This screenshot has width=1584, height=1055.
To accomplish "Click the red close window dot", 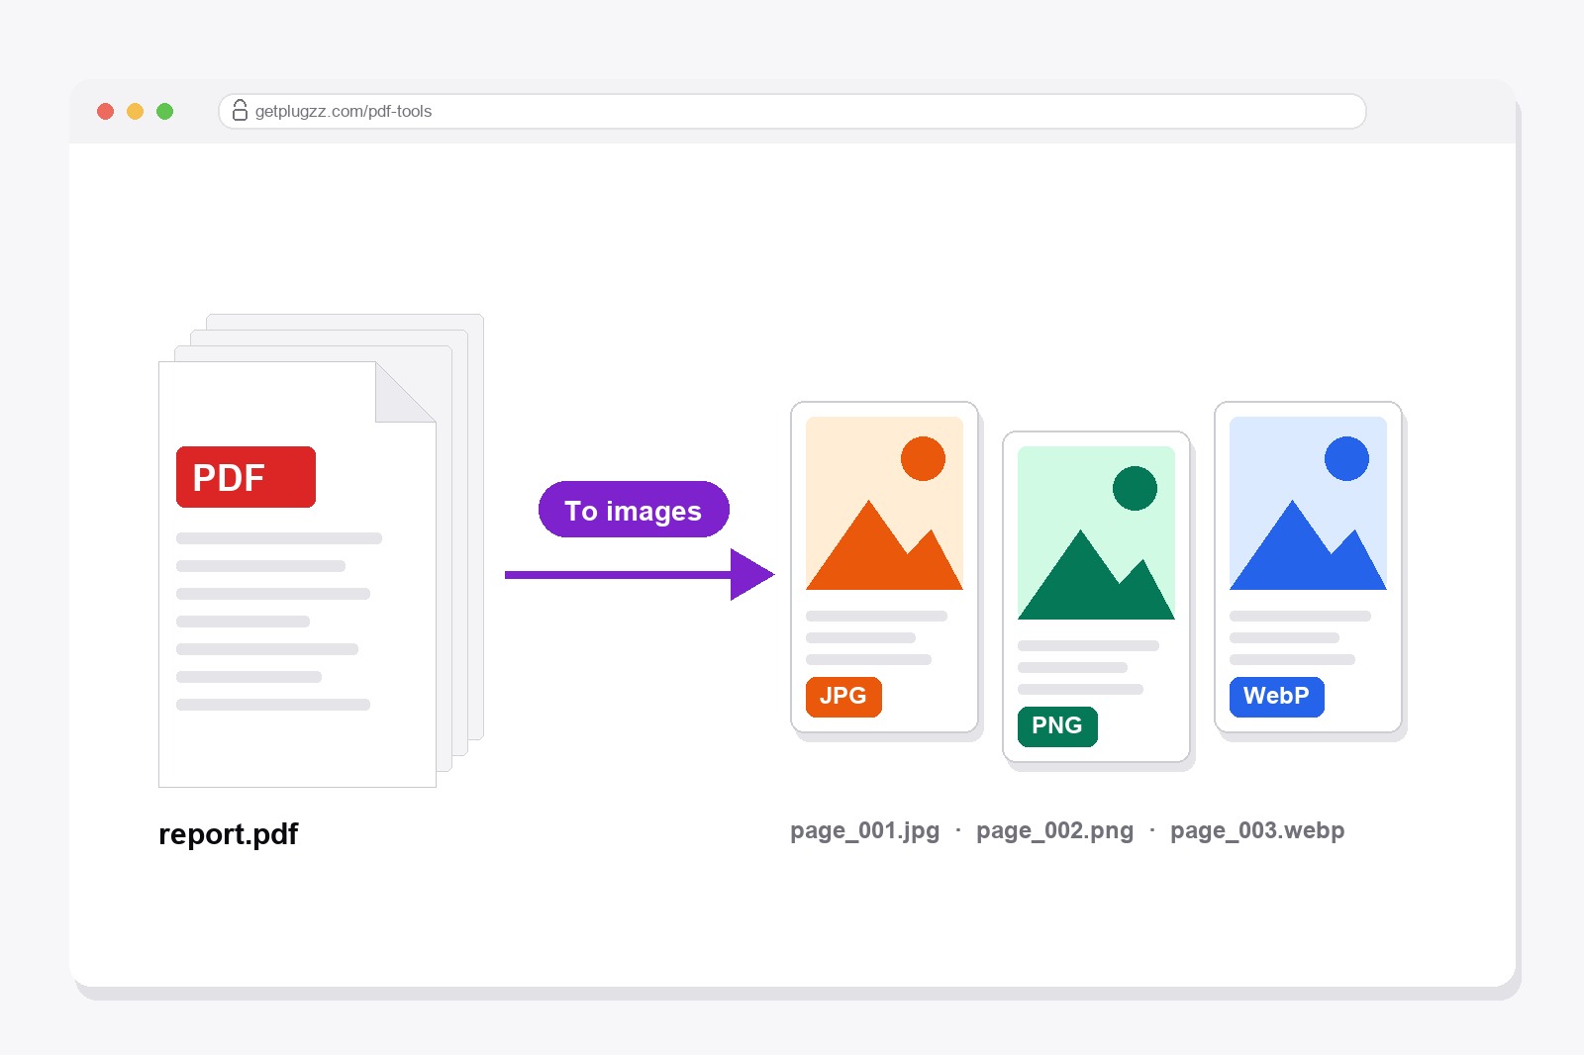I will 106,111.
